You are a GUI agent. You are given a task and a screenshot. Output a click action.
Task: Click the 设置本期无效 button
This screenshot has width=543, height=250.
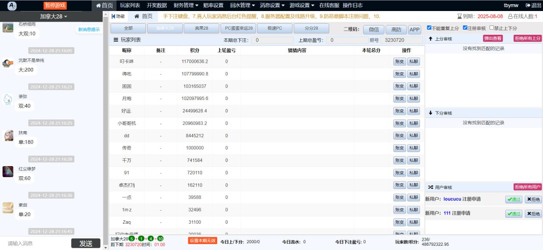(x=202, y=241)
